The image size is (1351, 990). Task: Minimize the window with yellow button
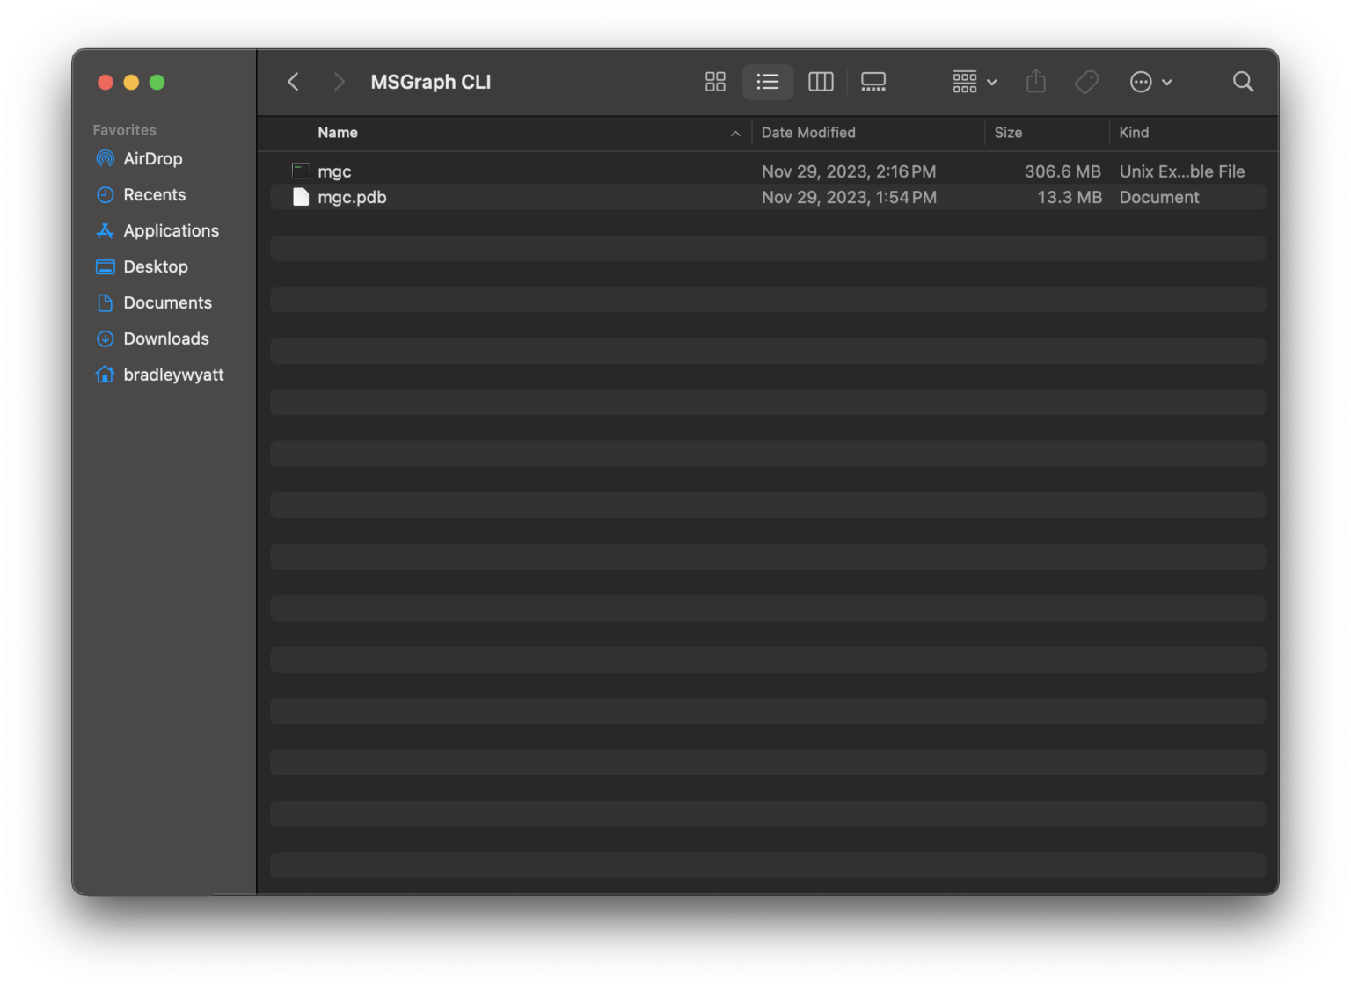pyautogui.click(x=131, y=82)
